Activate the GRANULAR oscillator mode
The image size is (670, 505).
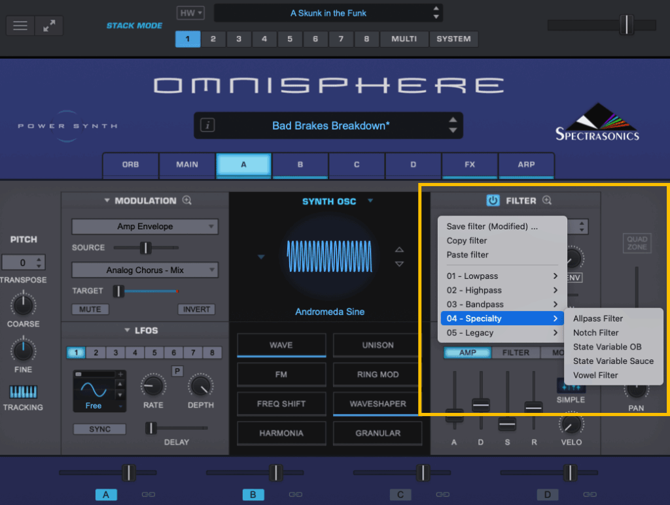[x=377, y=432]
